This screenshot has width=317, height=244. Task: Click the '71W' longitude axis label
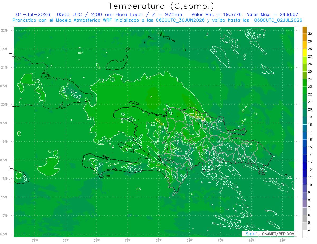pos(189,241)
